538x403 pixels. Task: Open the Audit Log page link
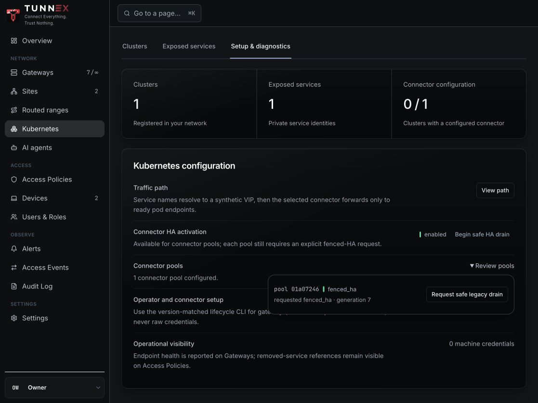(54, 286)
